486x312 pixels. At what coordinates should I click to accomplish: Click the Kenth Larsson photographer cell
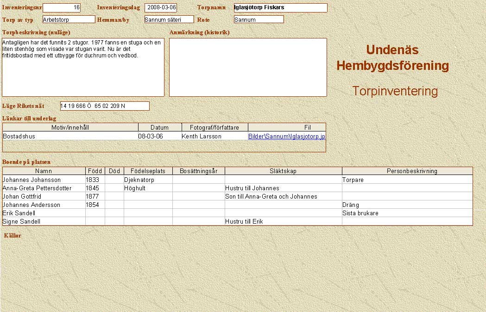coord(202,137)
